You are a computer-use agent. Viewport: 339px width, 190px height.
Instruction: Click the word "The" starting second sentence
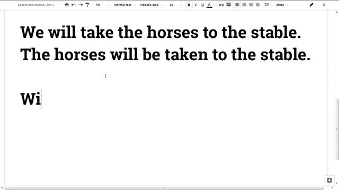35,54
